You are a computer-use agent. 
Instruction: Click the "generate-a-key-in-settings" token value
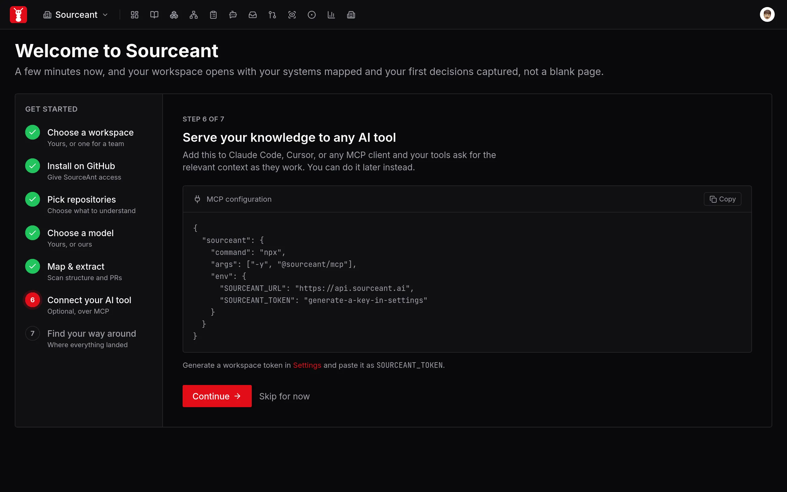tap(366, 300)
